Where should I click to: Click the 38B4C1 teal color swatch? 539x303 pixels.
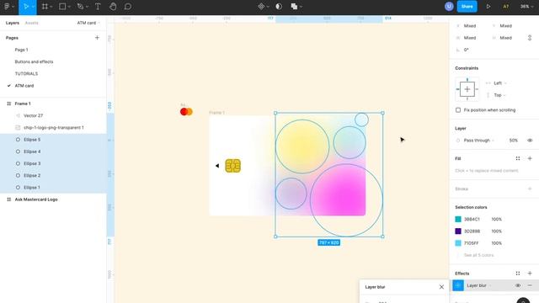458,219
